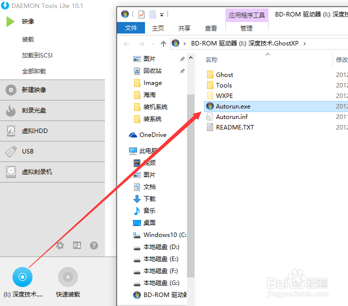The width and height of the screenshot is (348, 306).
Task: Select the Autorun.exe file icon
Action: (209, 106)
